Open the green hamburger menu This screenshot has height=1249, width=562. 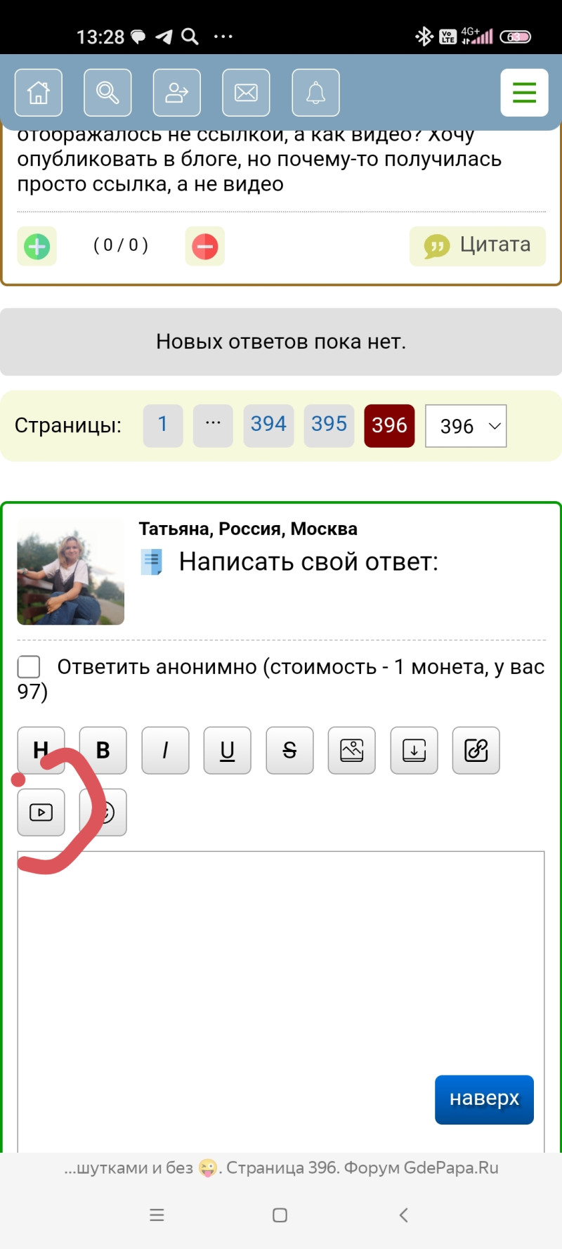tap(524, 92)
